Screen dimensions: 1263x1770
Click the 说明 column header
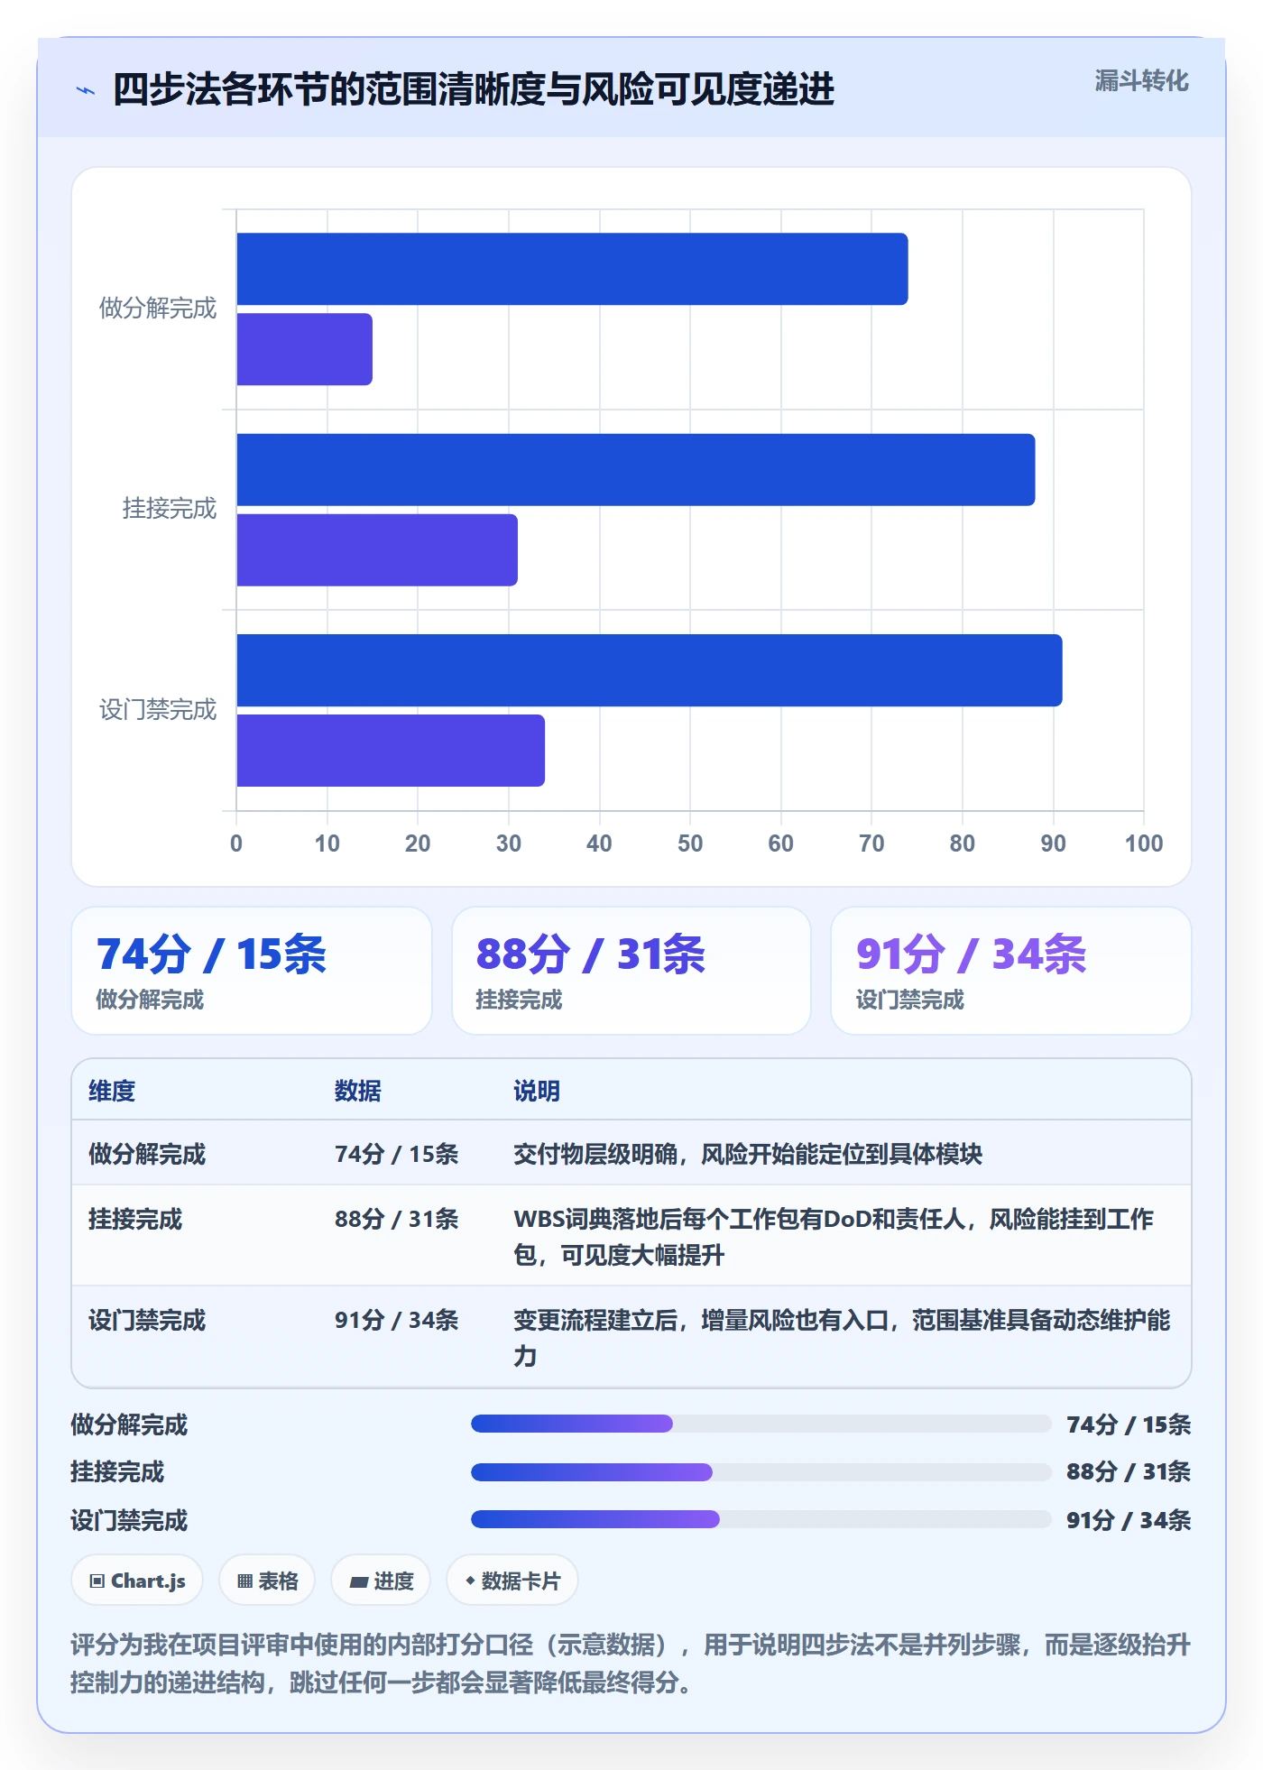tap(537, 1091)
